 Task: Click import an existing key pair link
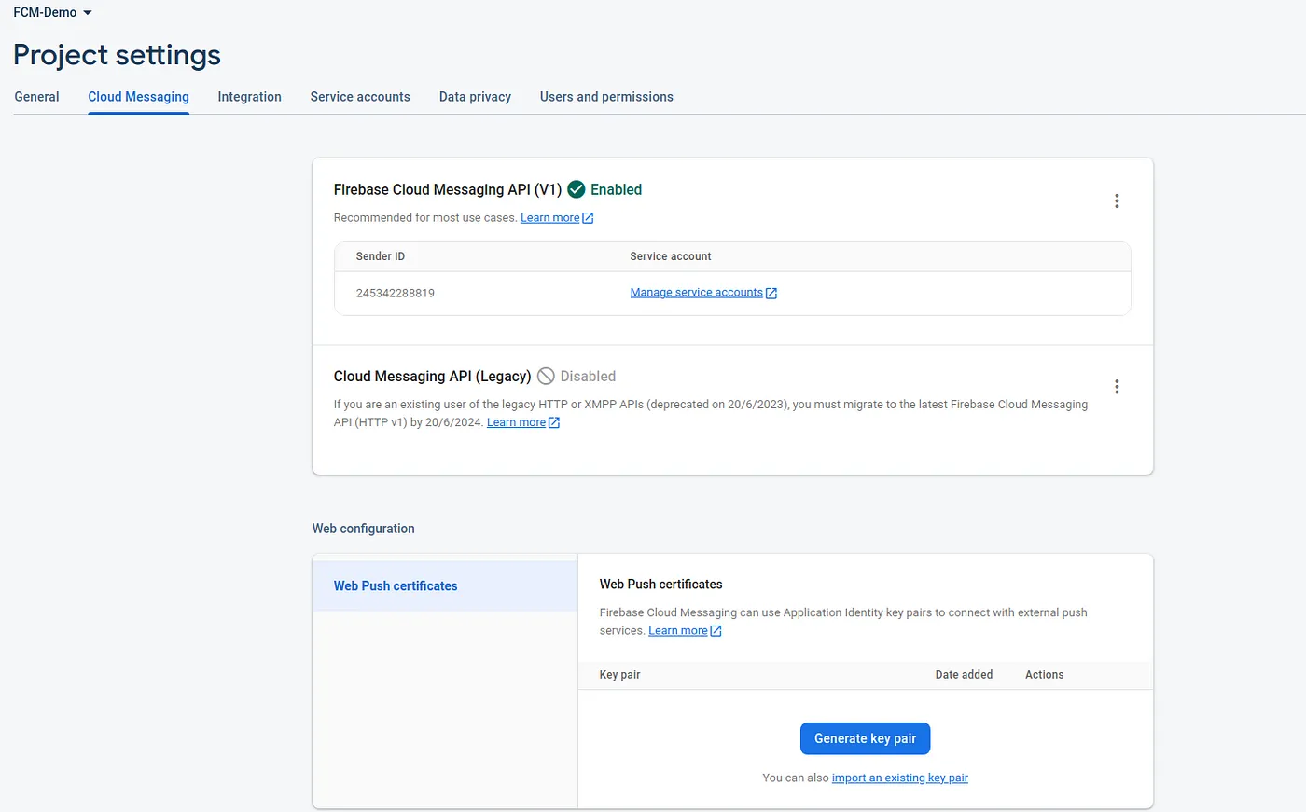900,778
